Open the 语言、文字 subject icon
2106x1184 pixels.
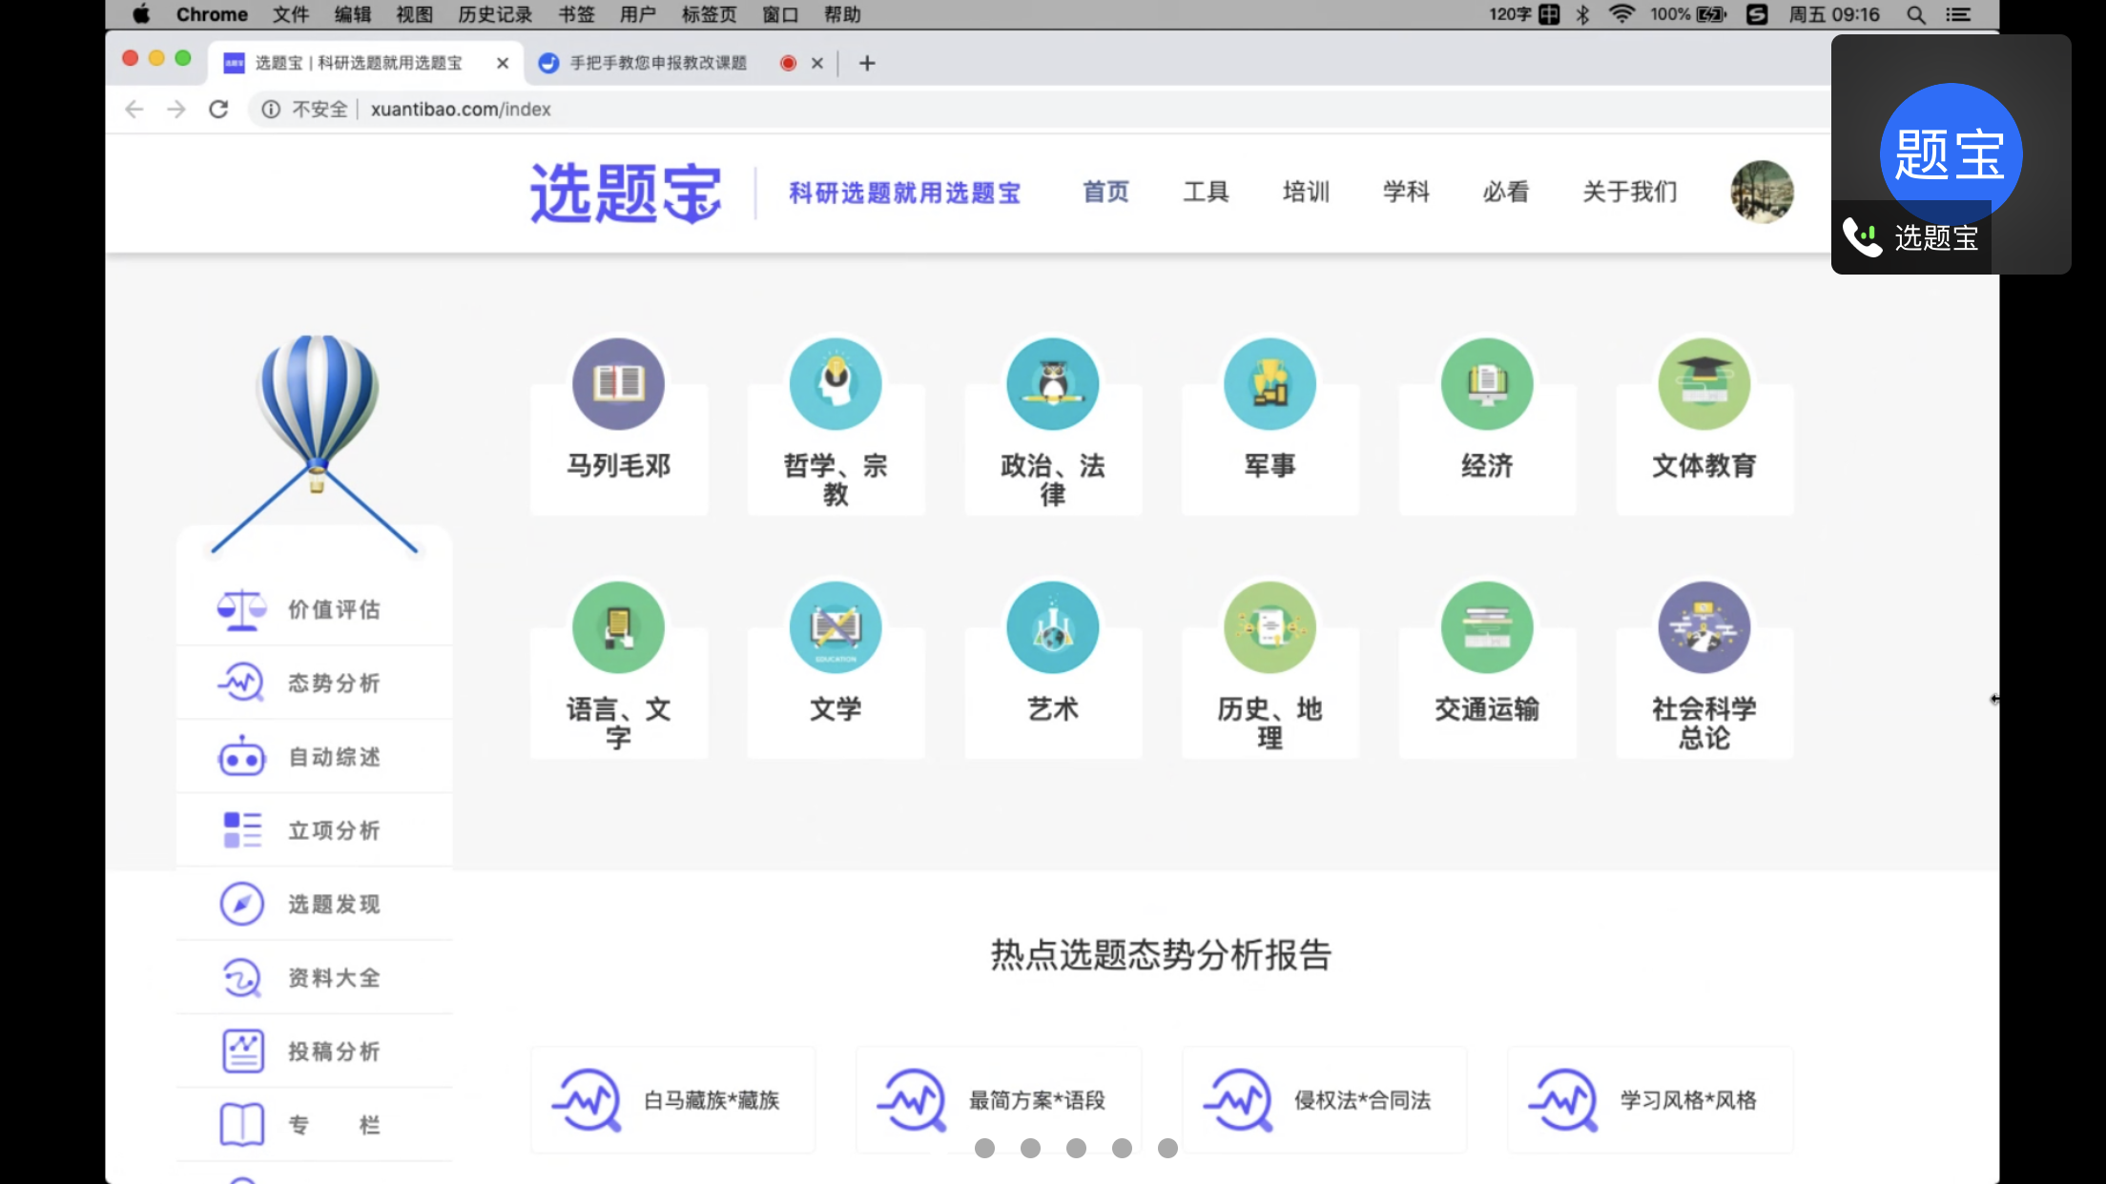[618, 627]
